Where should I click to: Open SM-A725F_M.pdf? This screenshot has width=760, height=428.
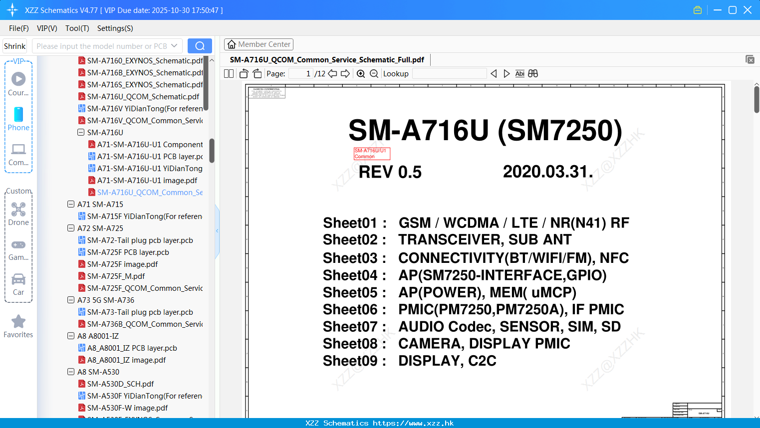(112, 276)
